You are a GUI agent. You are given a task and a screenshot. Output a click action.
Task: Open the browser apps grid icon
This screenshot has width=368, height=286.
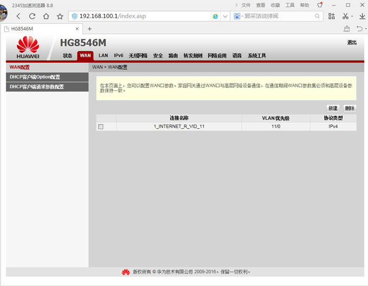(331, 16)
